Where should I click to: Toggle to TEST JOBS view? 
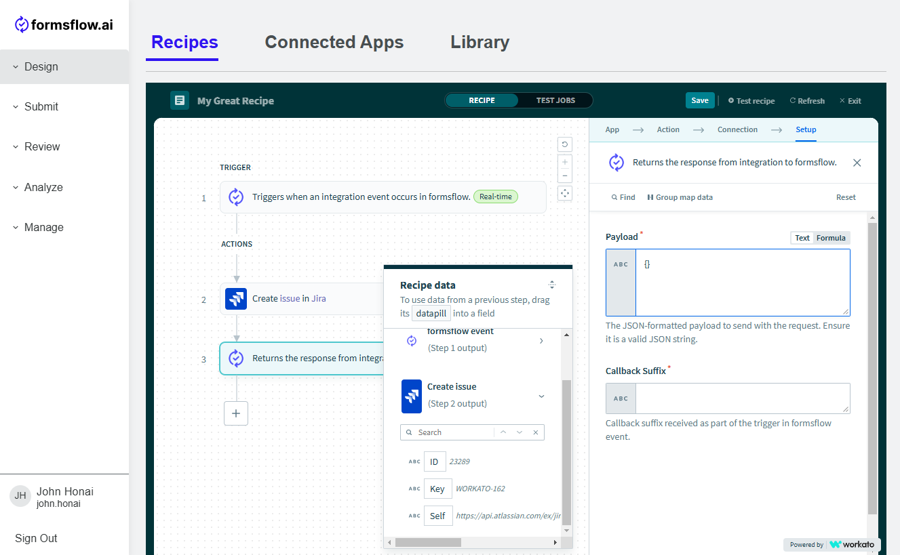pos(555,100)
